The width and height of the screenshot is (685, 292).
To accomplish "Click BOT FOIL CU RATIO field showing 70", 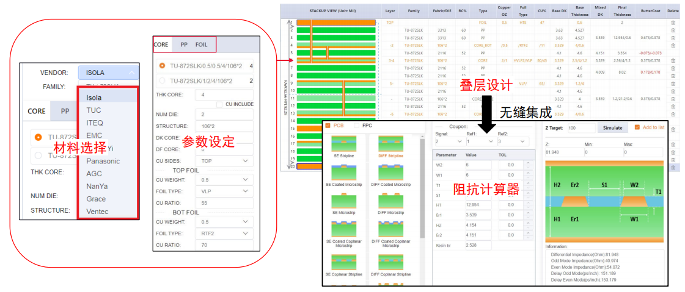I will pos(224,246).
